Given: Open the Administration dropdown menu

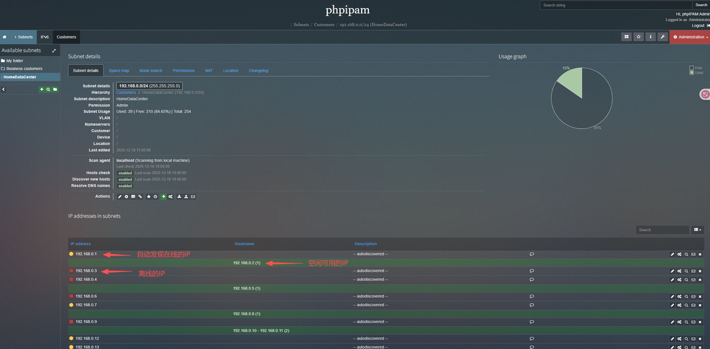Looking at the screenshot, I should [x=690, y=37].
